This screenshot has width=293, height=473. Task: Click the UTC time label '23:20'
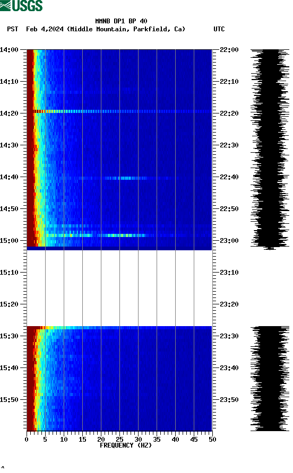229,304
